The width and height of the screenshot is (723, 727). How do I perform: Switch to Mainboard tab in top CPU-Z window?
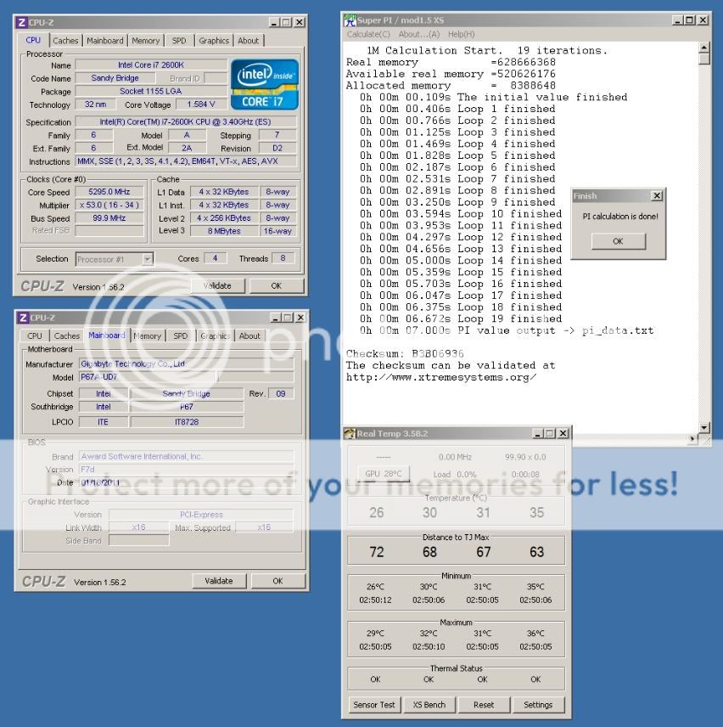point(105,41)
